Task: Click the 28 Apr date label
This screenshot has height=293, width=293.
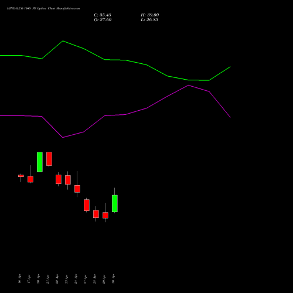Action: click(x=94, y=279)
